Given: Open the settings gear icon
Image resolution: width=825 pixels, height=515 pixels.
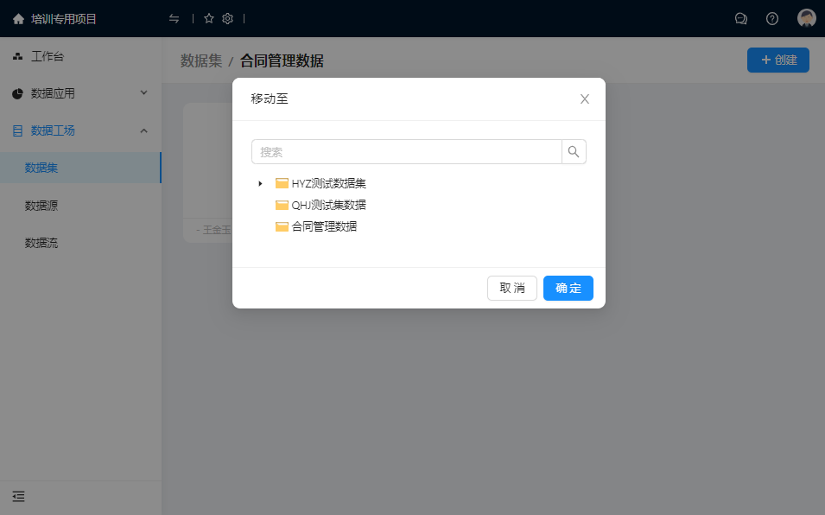Looking at the screenshot, I should click(x=228, y=18).
